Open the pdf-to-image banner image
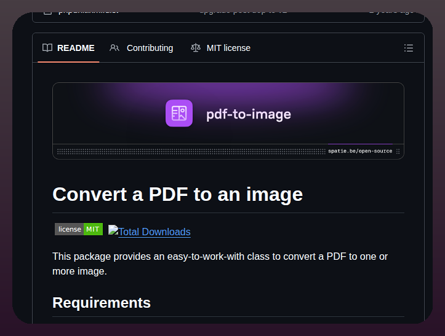The height and width of the screenshot is (336, 445). point(228,121)
